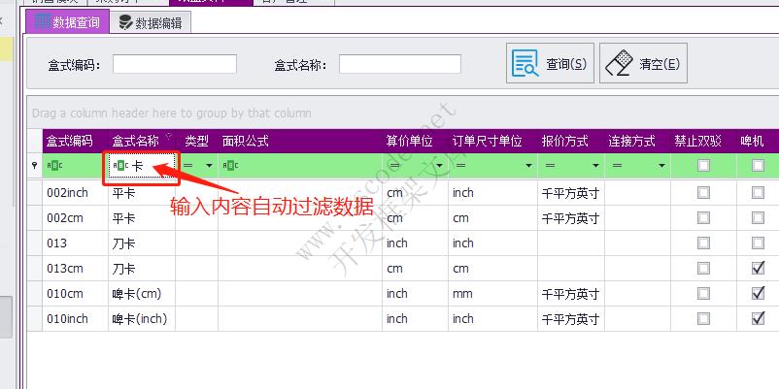Open the 数据编辑 tab
Viewport: 779px width, 389px height.
[151, 22]
